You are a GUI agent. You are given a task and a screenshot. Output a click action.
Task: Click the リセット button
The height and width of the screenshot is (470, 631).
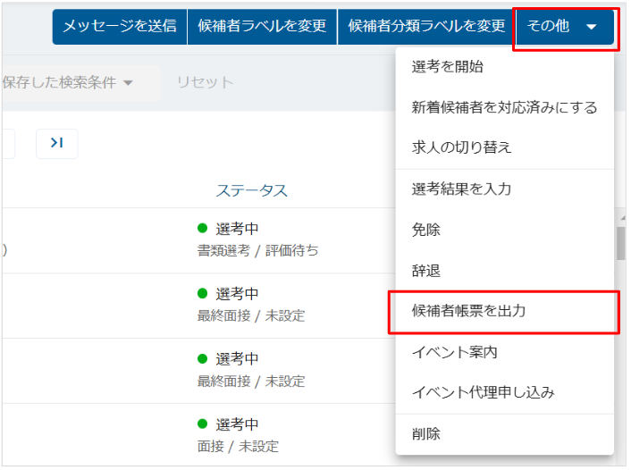[x=205, y=83]
